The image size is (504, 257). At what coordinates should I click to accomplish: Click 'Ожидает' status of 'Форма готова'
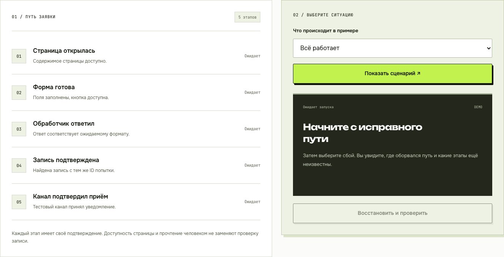(252, 93)
